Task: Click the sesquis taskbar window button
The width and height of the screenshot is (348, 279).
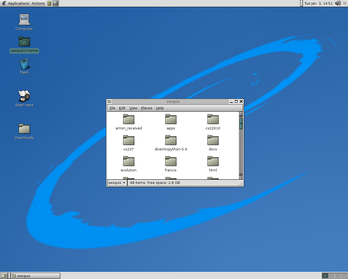Action: pyautogui.click(x=35, y=276)
